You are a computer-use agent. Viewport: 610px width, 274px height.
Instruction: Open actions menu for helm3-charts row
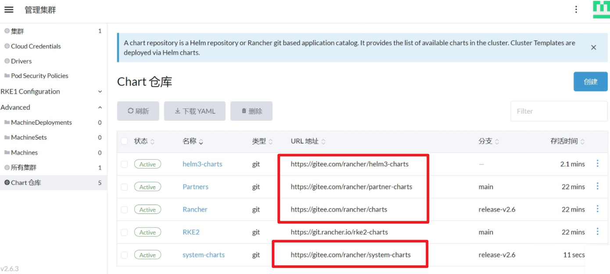click(597, 163)
